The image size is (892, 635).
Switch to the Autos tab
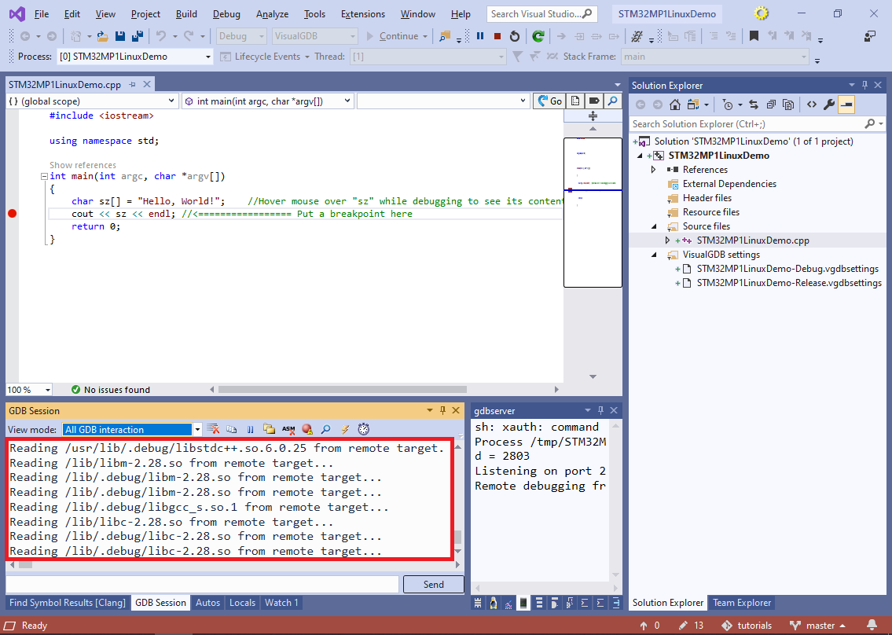click(207, 603)
